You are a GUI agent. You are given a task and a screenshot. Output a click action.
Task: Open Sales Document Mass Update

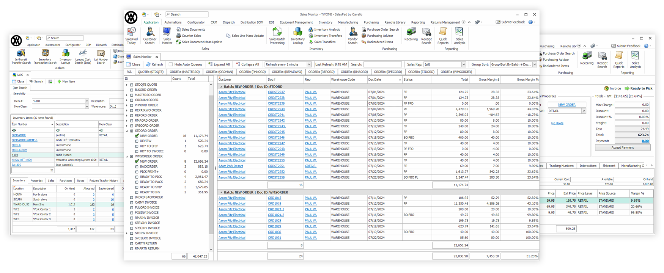tap(199, 42)
